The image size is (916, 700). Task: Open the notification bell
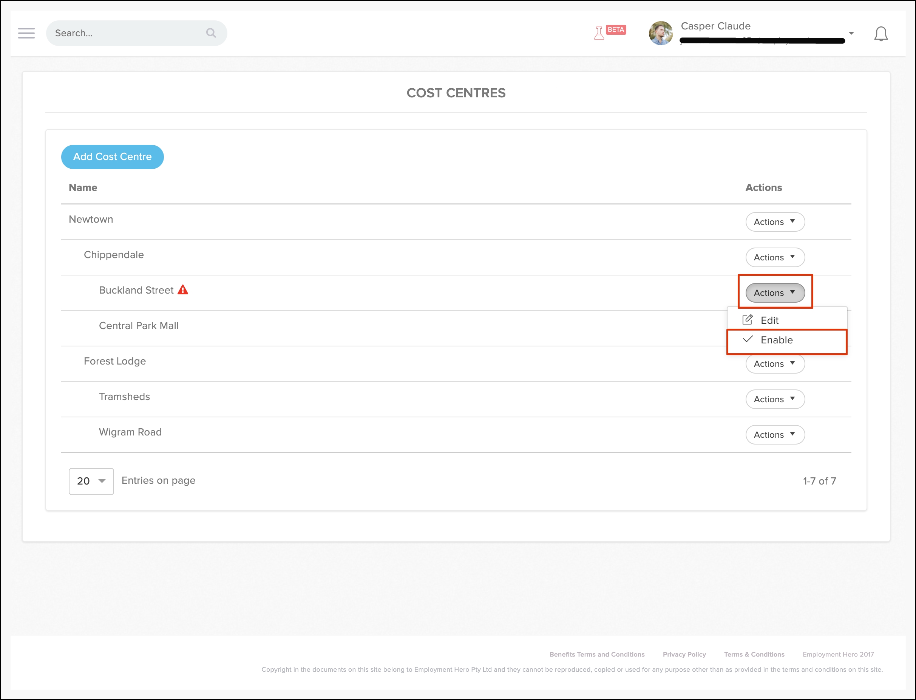880,34
